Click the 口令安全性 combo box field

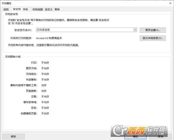tap(86, 30)
